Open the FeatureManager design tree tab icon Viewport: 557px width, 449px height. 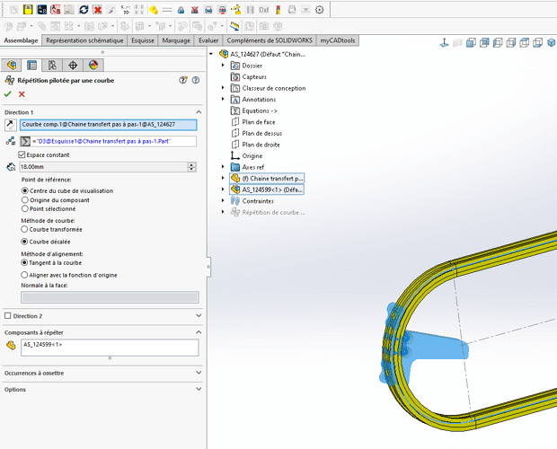[12, 65]
